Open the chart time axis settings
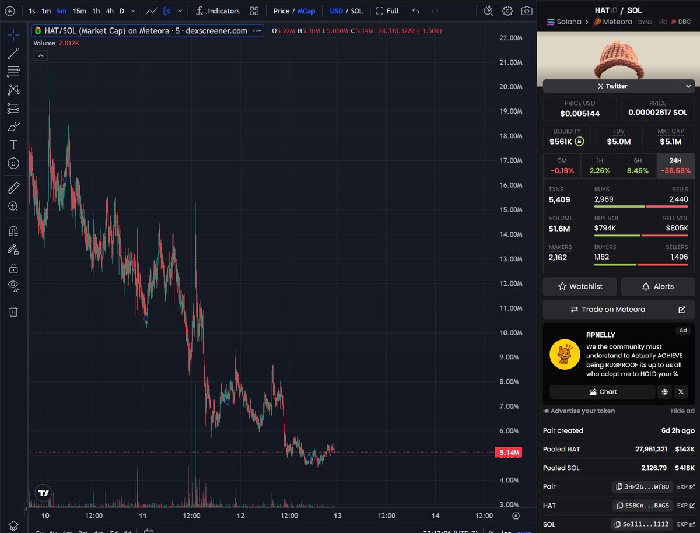 pyautogui.click(x=516, y=516)
